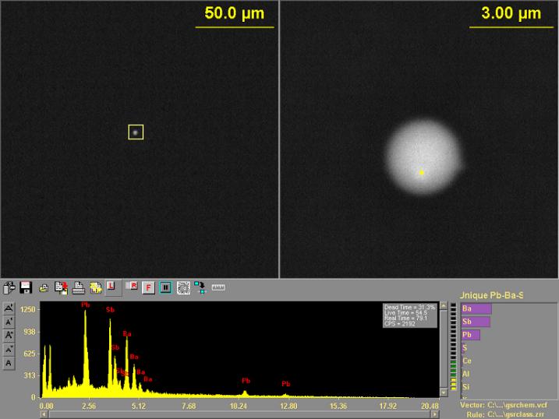Toggle the red L button
The image size is (559, 419).
click(x=111, y=287)
